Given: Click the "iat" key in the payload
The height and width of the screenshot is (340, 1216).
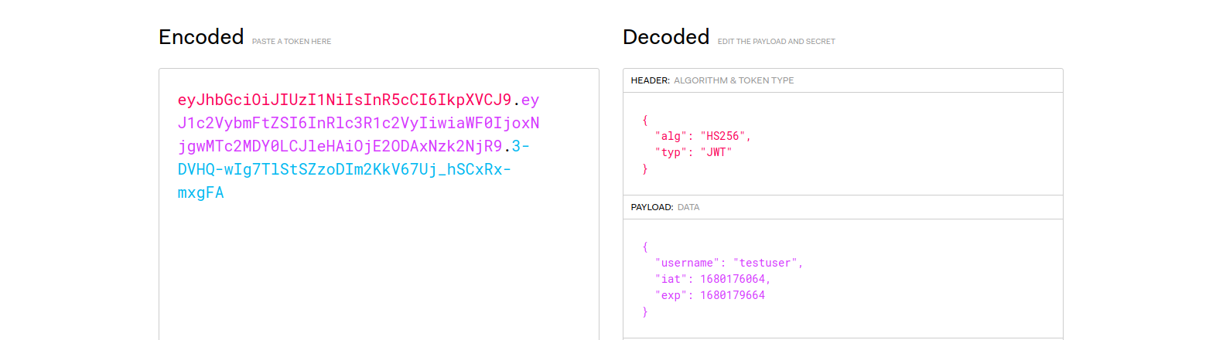Looking at the screenshot, I should [671, 279].
